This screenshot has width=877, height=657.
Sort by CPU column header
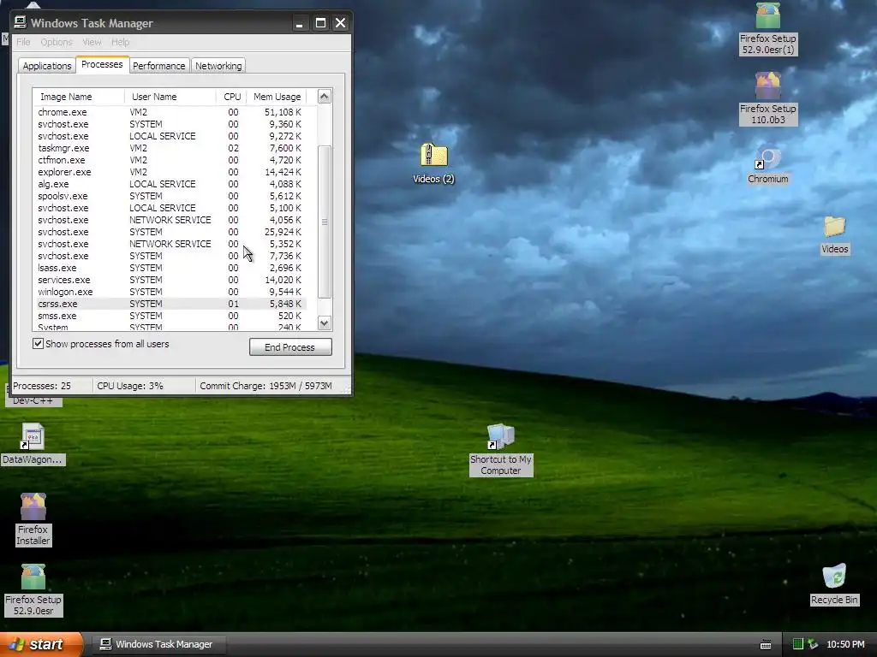click(x=231, y=97)
